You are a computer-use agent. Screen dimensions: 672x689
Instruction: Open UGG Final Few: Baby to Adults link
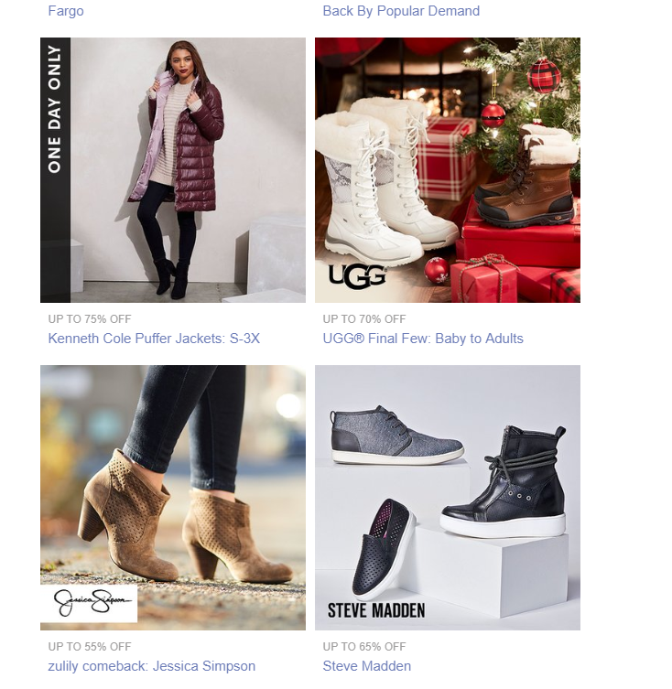click(x=423, y=339)
